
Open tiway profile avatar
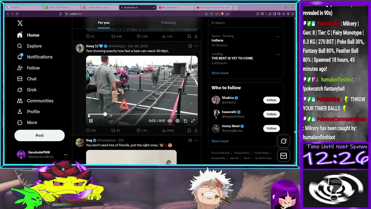tap(80, 48)
